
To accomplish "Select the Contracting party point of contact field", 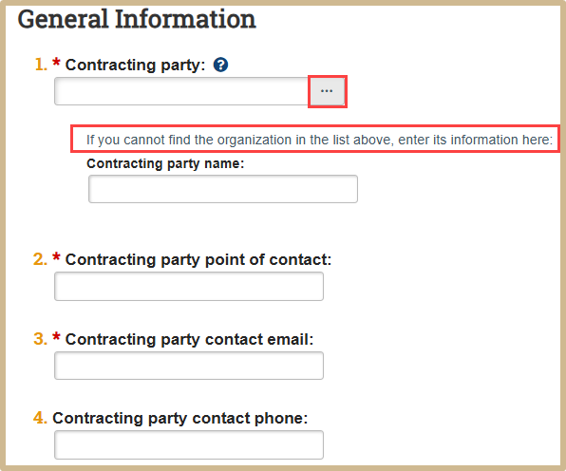I will 189,287.
